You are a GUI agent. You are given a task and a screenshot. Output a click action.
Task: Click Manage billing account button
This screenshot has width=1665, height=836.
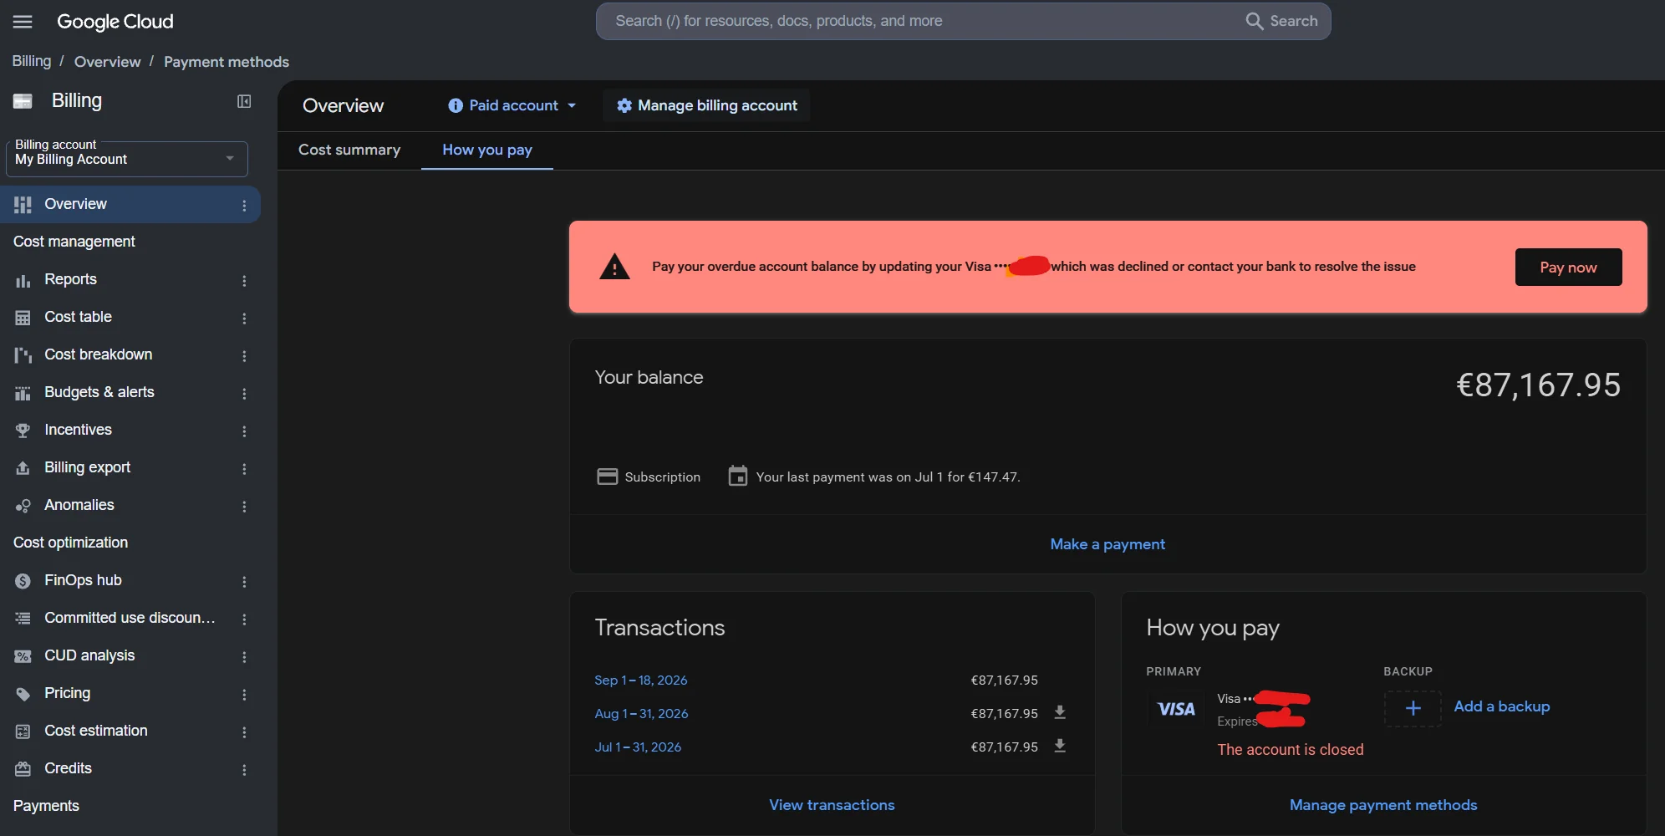(706, 105)
